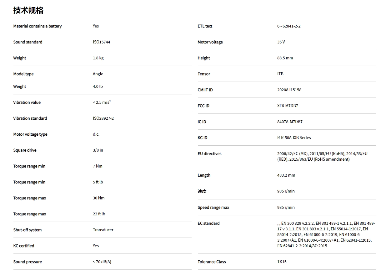Viewport: 386px width, 271px height.
Task: Select the 35 V motor voltage value
Action: (281, 42)
